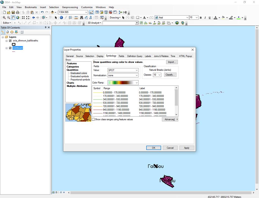Screen dimensions: 259x198
Task: Open the font color A swatch
Action: pyautogui.click(x=215, y=18)
